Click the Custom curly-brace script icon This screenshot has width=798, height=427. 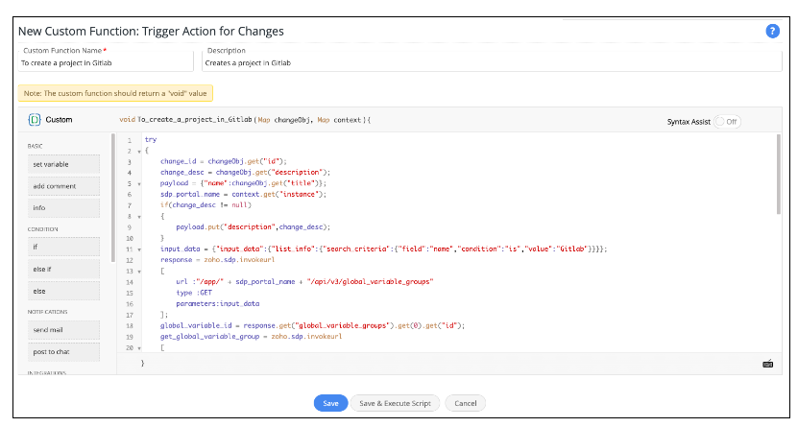[35, 120]
